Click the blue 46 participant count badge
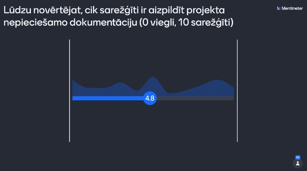 (298, 157)
